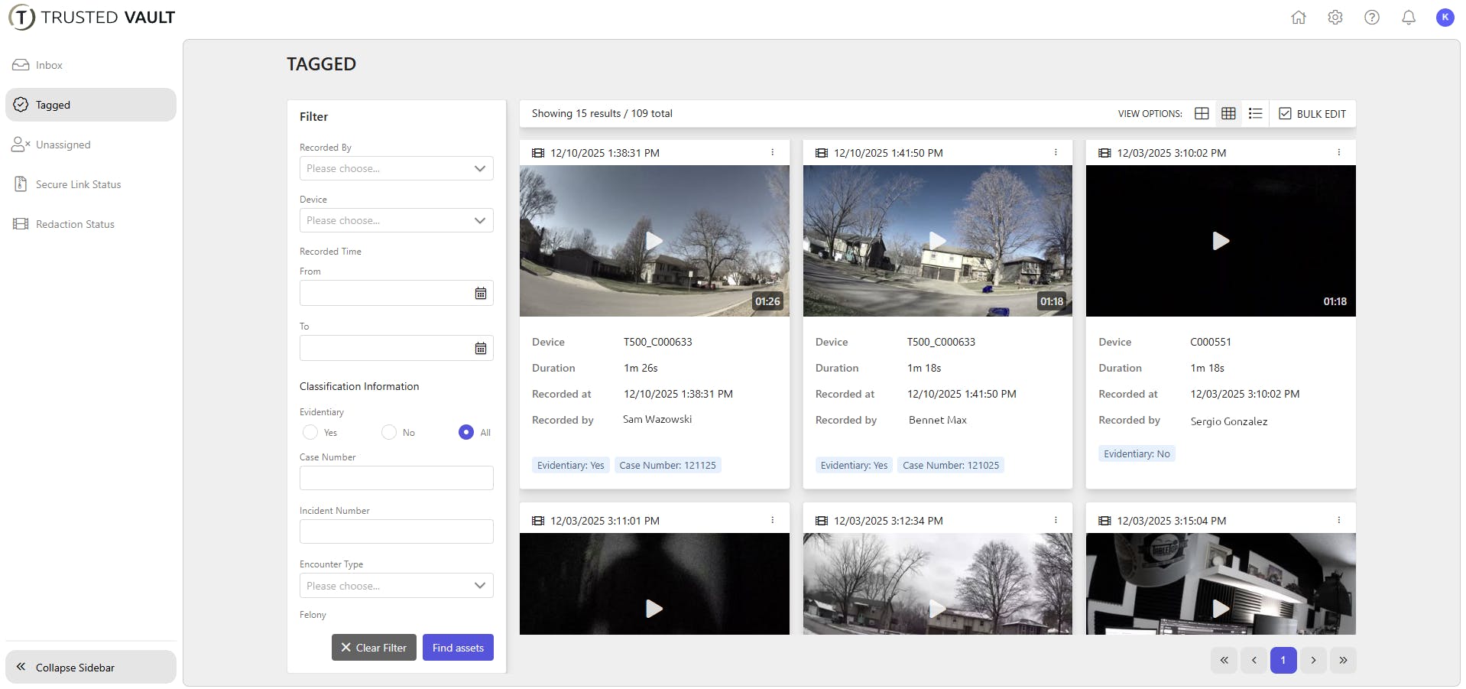Open Inbox in sidebar
Image resolution: width=1466 pixels, height=689 pixels.
(90, 65)
